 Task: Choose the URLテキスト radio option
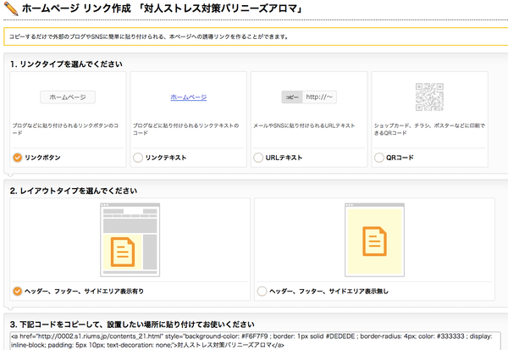[258, 158]
